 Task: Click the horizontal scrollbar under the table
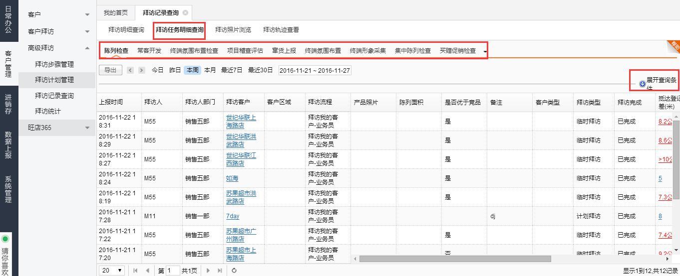point(454,259)
